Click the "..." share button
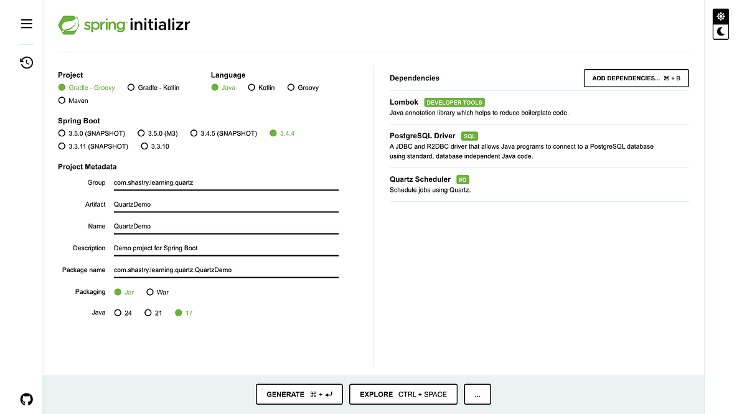The image size is (747, 414). (x=477, y=394)
